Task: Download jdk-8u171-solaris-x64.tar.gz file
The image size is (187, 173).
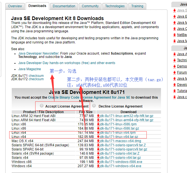Action: (x=120, y=158)
